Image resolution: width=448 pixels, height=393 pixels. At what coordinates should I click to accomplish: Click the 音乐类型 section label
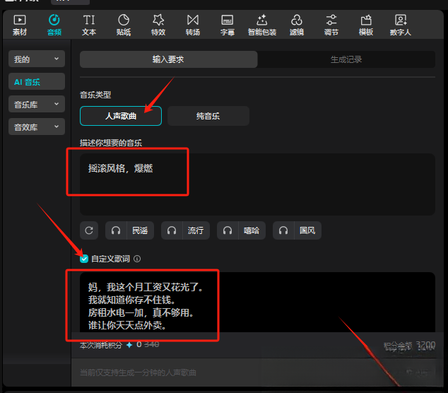[x=95, y=95]
